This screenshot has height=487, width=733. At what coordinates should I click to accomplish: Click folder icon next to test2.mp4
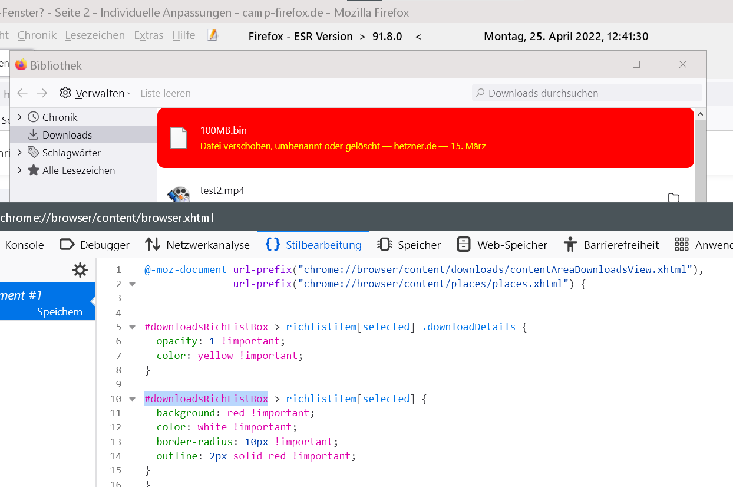pyautogui.click(x=674, y=198)
